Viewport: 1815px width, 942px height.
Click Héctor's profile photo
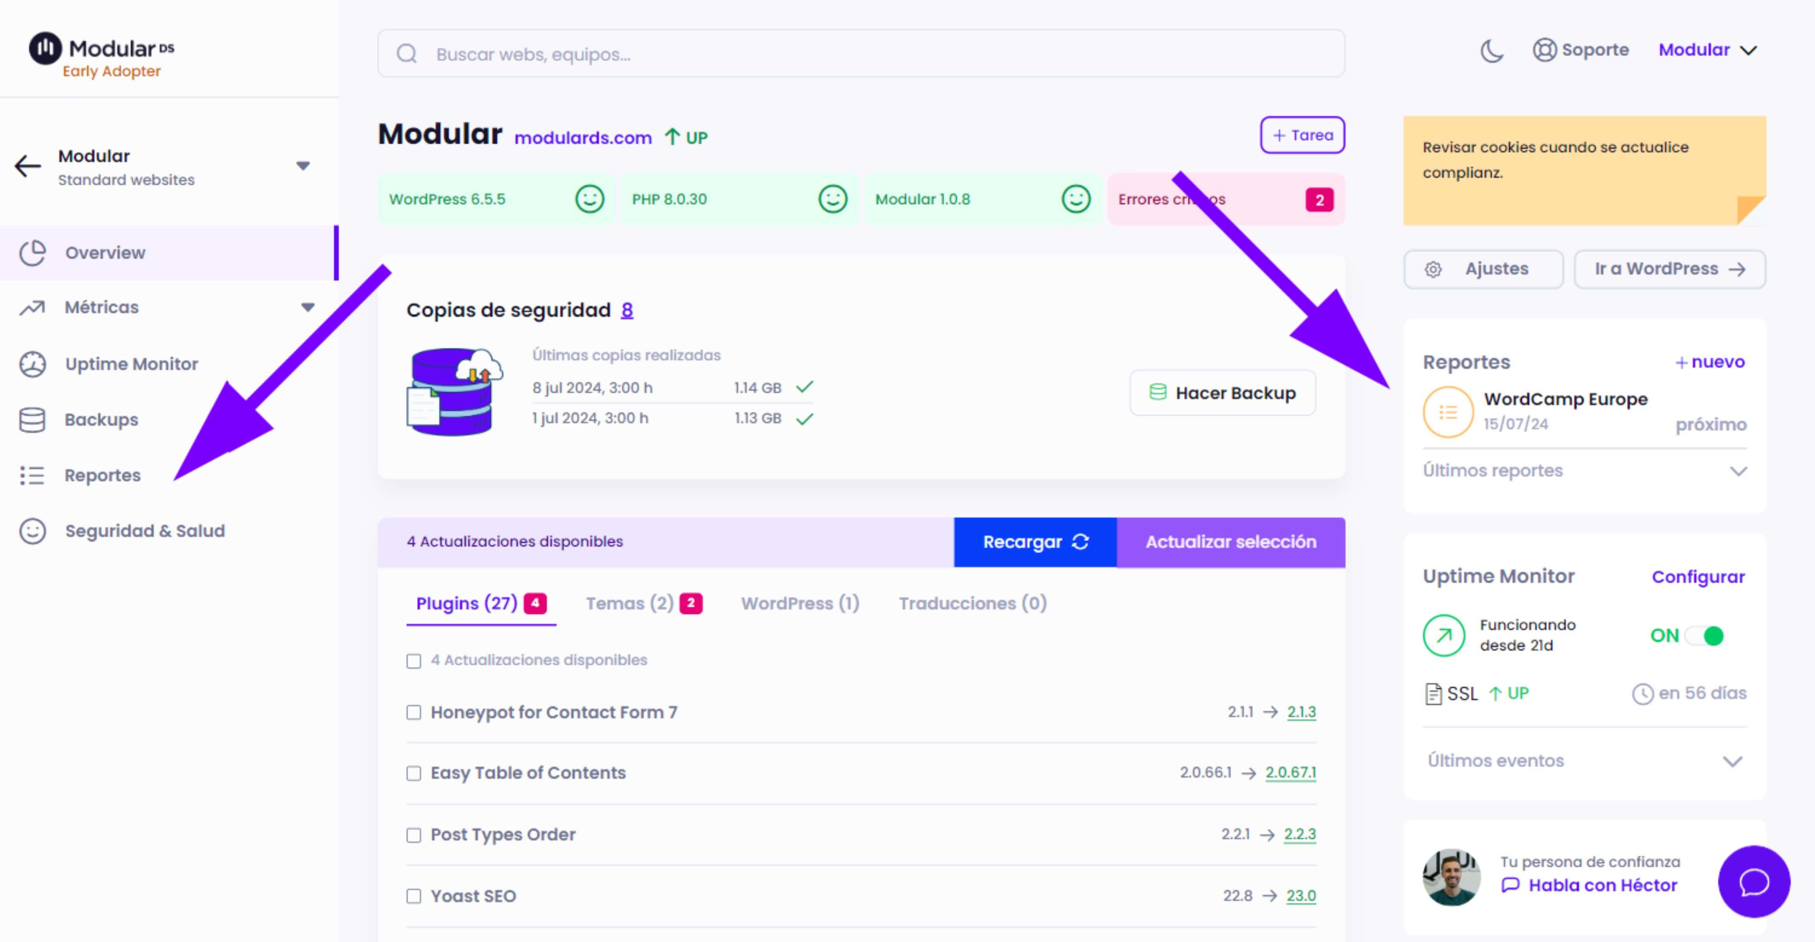[x=1451, y=877]
